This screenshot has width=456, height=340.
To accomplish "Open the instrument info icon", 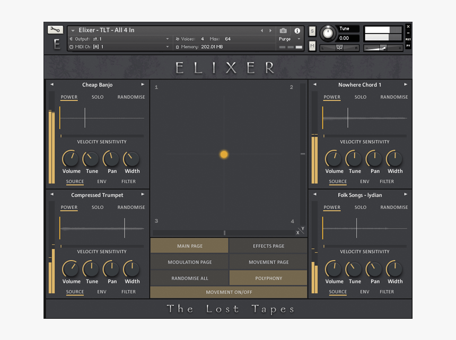I will 297,31.
